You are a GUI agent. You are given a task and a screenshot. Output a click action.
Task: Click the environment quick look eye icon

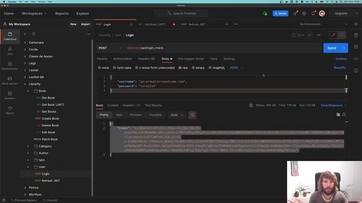pos(356,24)
